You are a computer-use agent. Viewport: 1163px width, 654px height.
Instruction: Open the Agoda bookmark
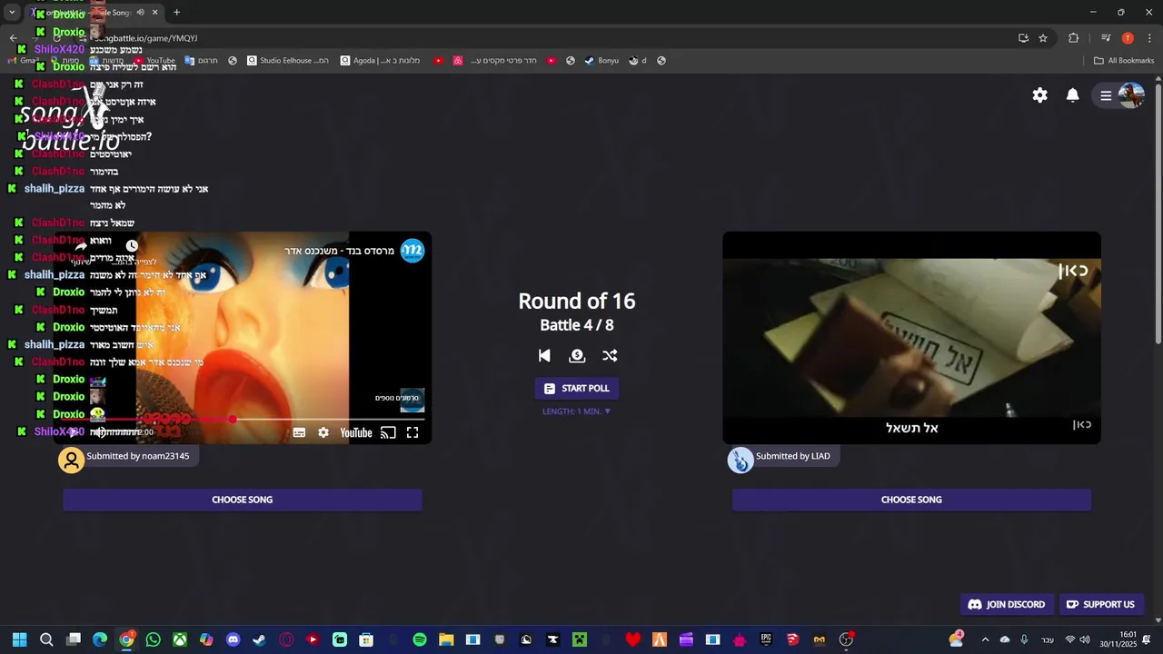click(380, 61)
